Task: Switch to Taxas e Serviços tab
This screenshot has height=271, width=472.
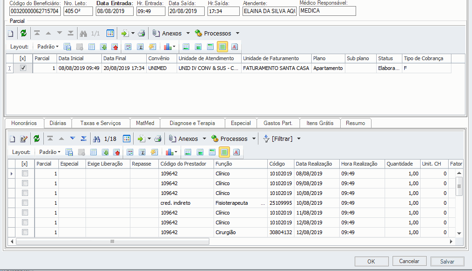Action: pos(100,123)
